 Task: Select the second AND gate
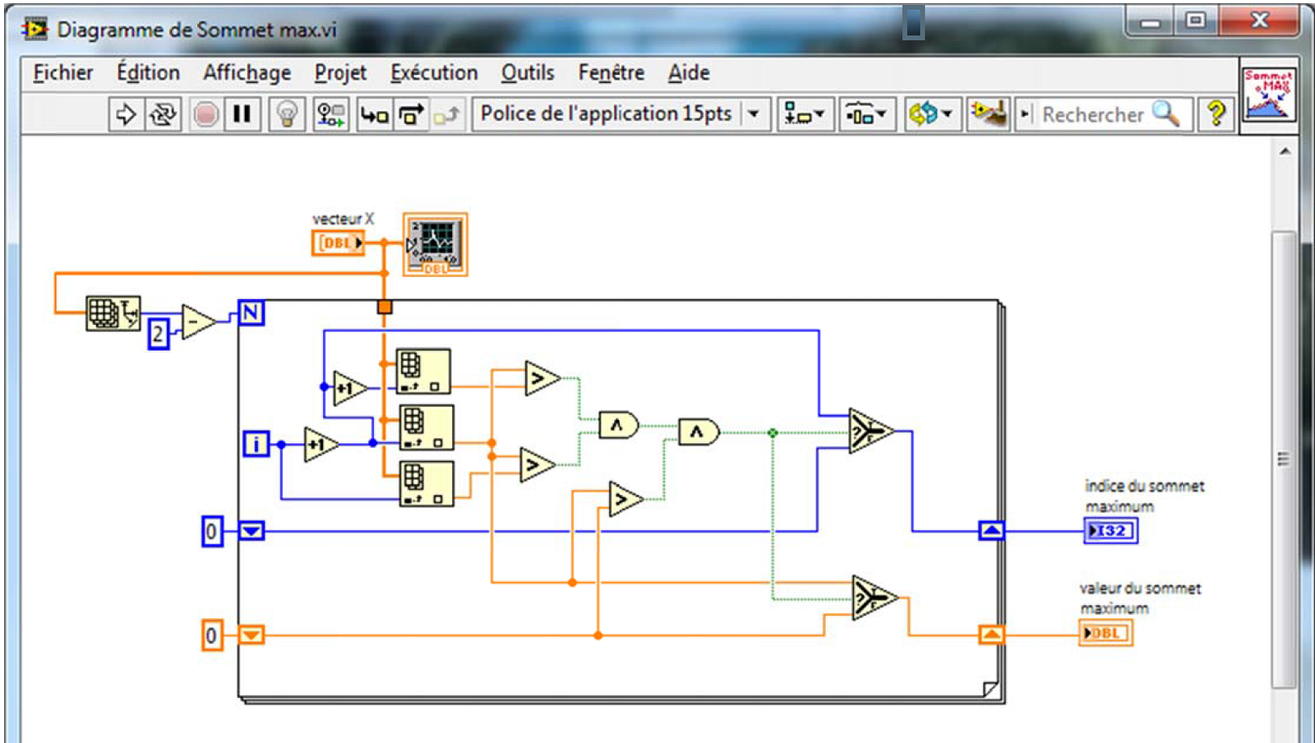click(699, 431)
